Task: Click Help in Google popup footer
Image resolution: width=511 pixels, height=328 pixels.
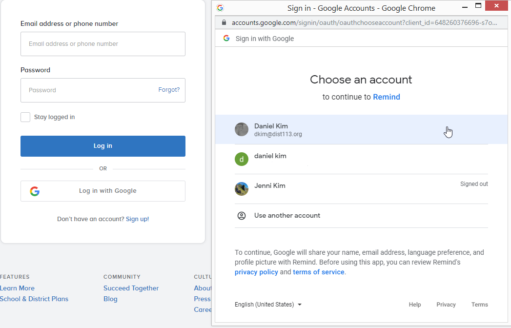Action: click(x=415, y=305)
